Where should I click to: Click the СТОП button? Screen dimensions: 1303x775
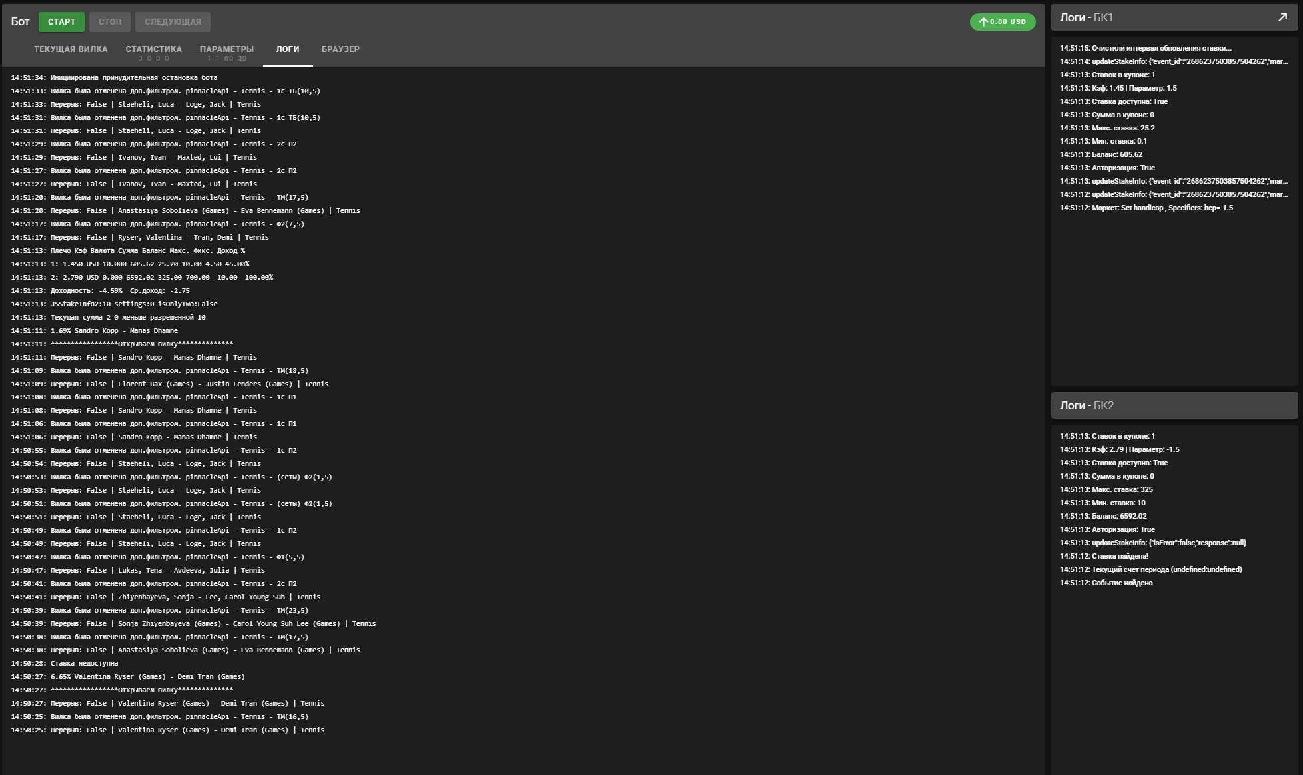pos(110,22)
